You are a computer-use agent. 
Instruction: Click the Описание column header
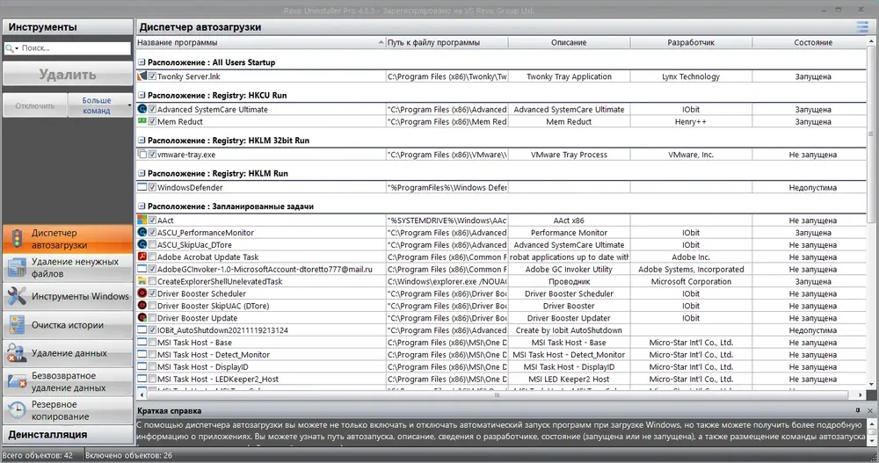point(569,42)
